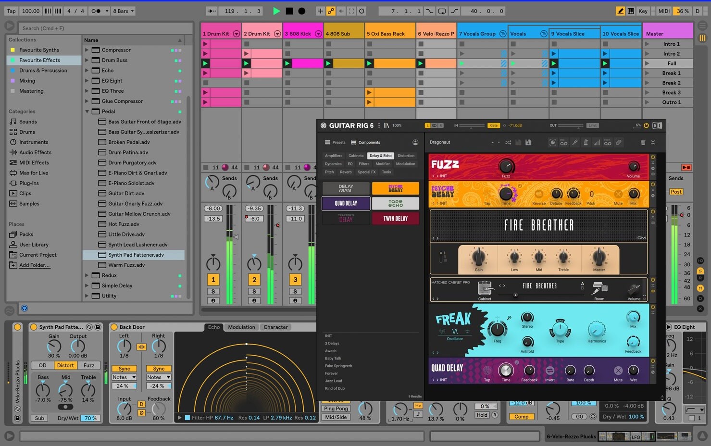Click the Ping Pong button

(336, 409)
